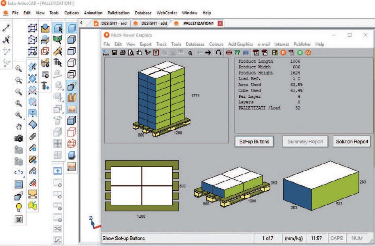Click the add animation frame icon
Screen dimensions: 375x246
[57, 171]
